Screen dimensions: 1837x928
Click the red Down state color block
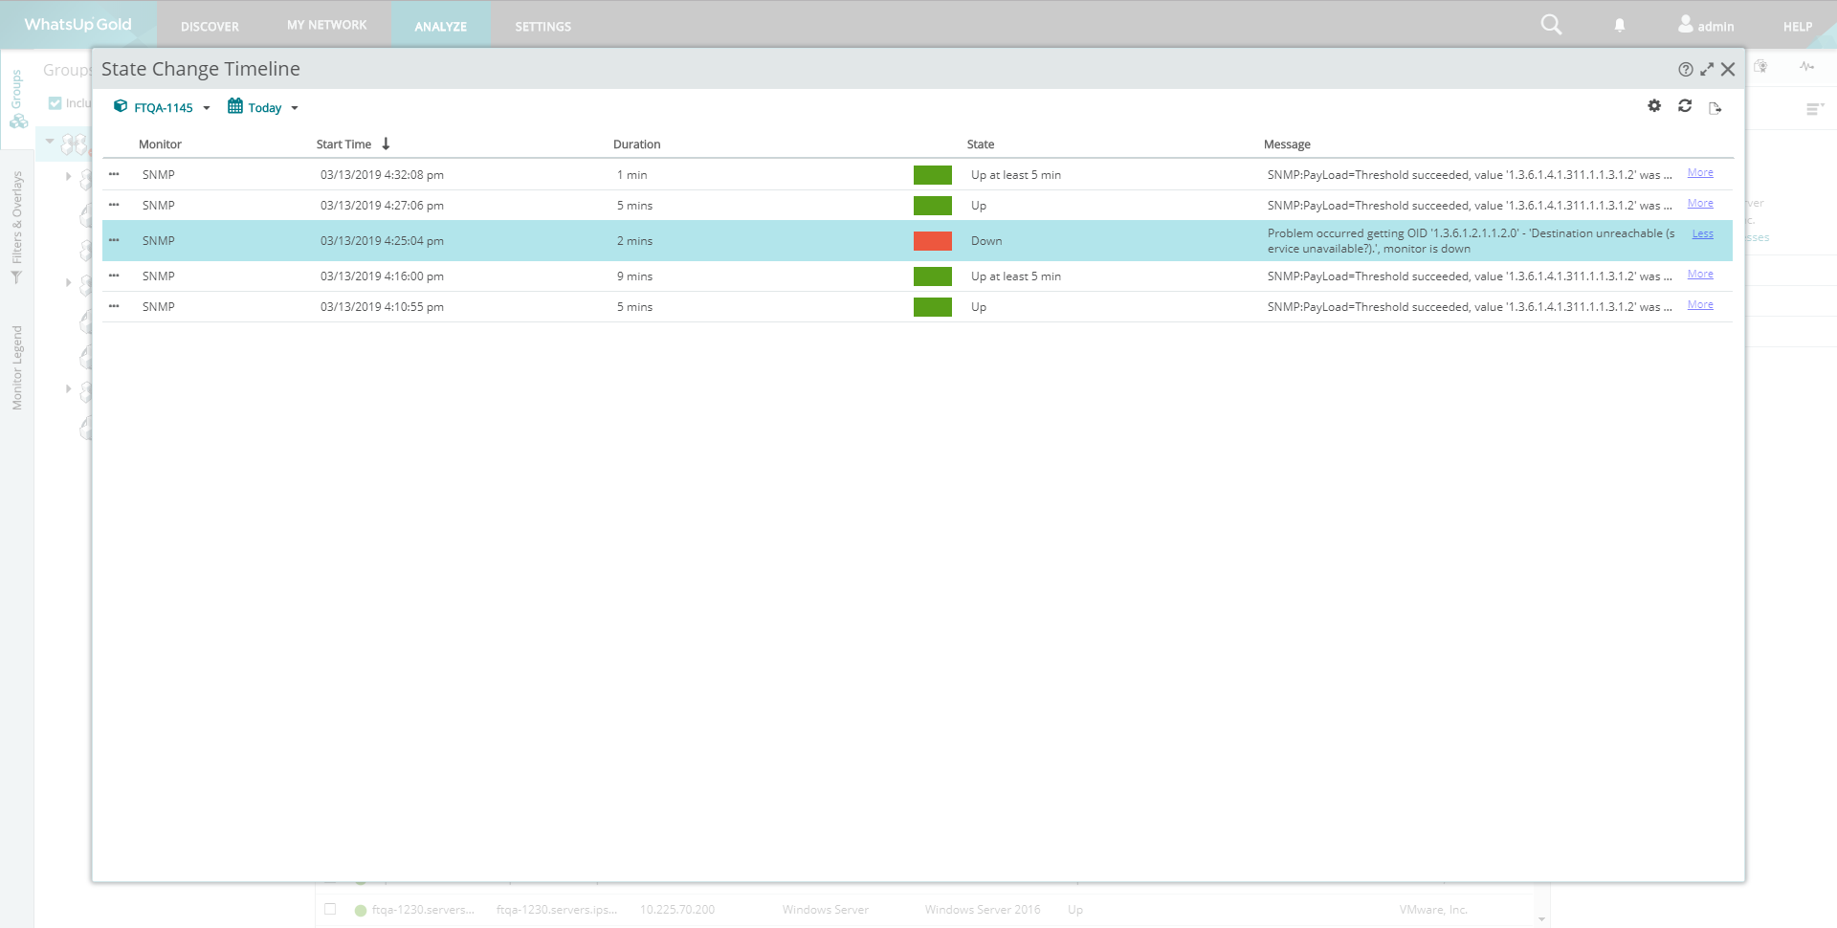pos(933,241)
